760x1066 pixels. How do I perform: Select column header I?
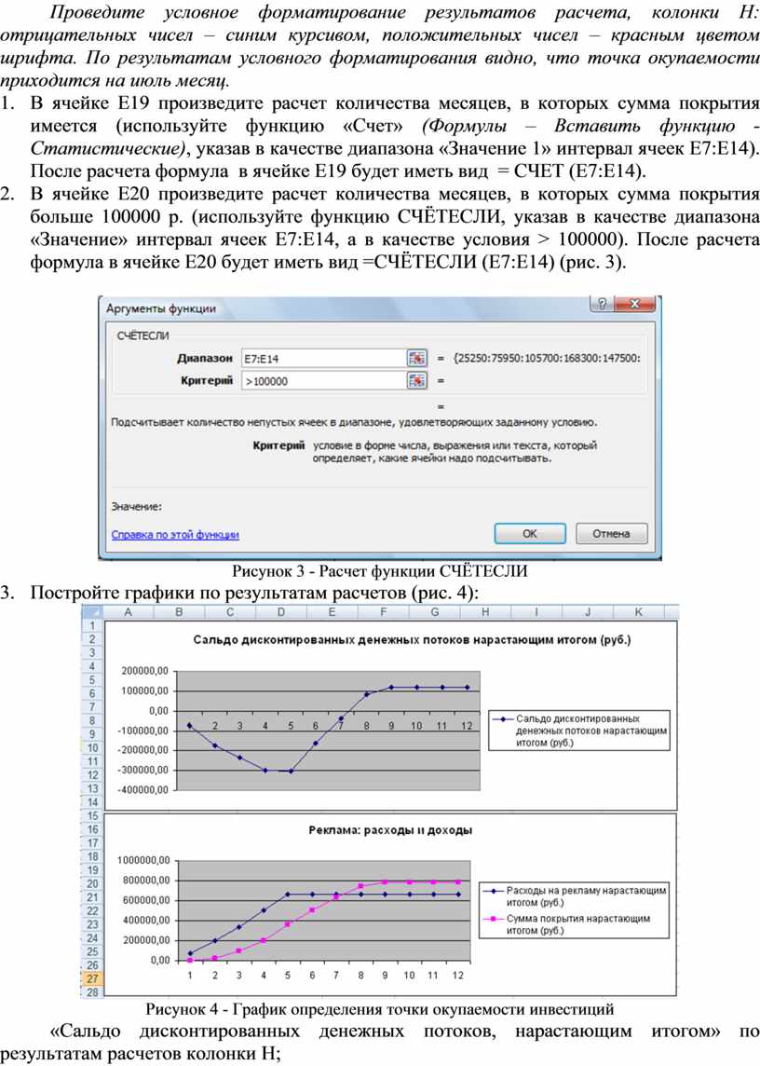pos(536,612)
